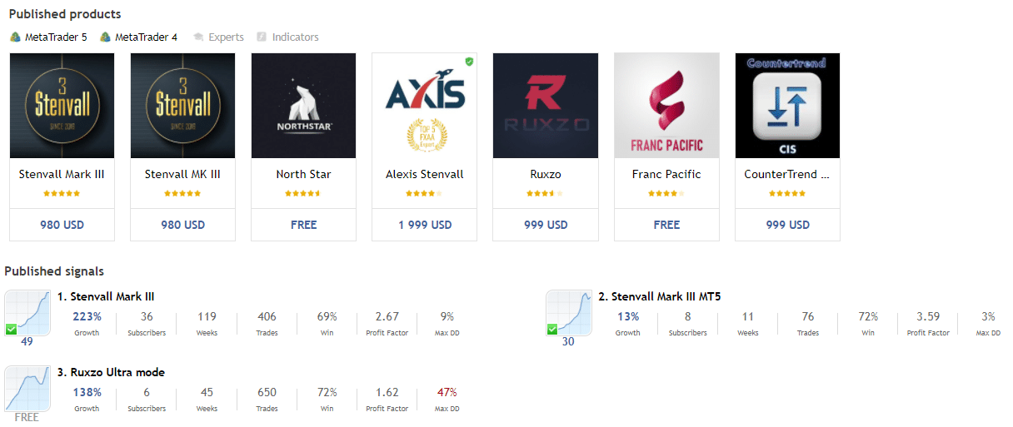The width and height of the screenshot is (1013, 427).
Task: Click the AXIS Alexis Stenvall product image
Action: tap(424, 106)
